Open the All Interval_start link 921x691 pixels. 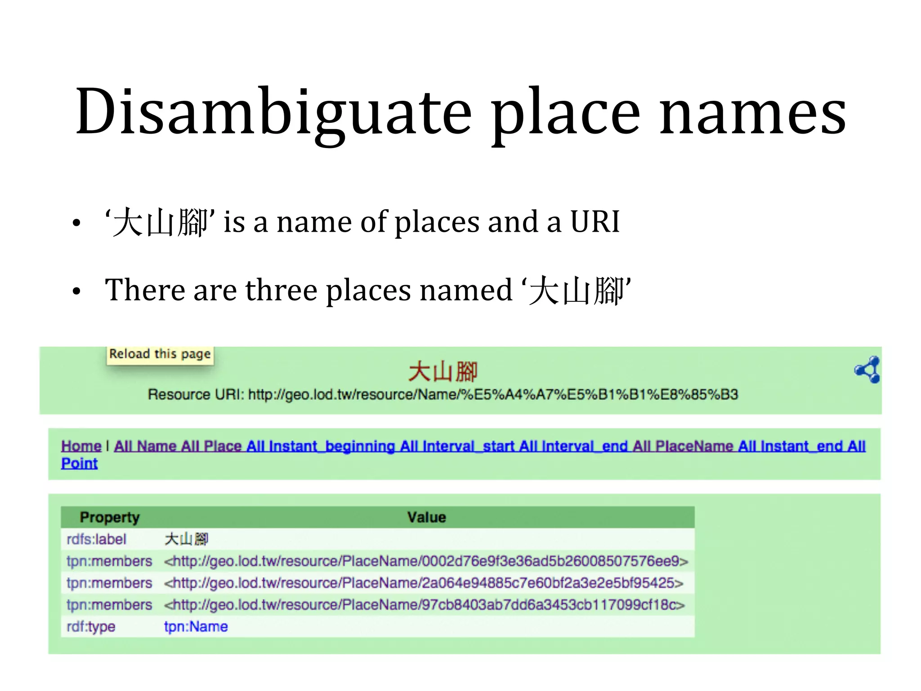click(457, 446)
